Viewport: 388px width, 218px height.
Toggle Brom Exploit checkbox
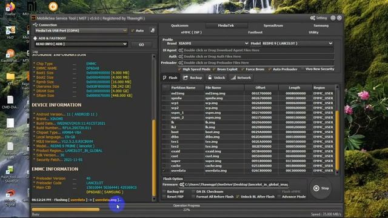click(x=214, y=70)
